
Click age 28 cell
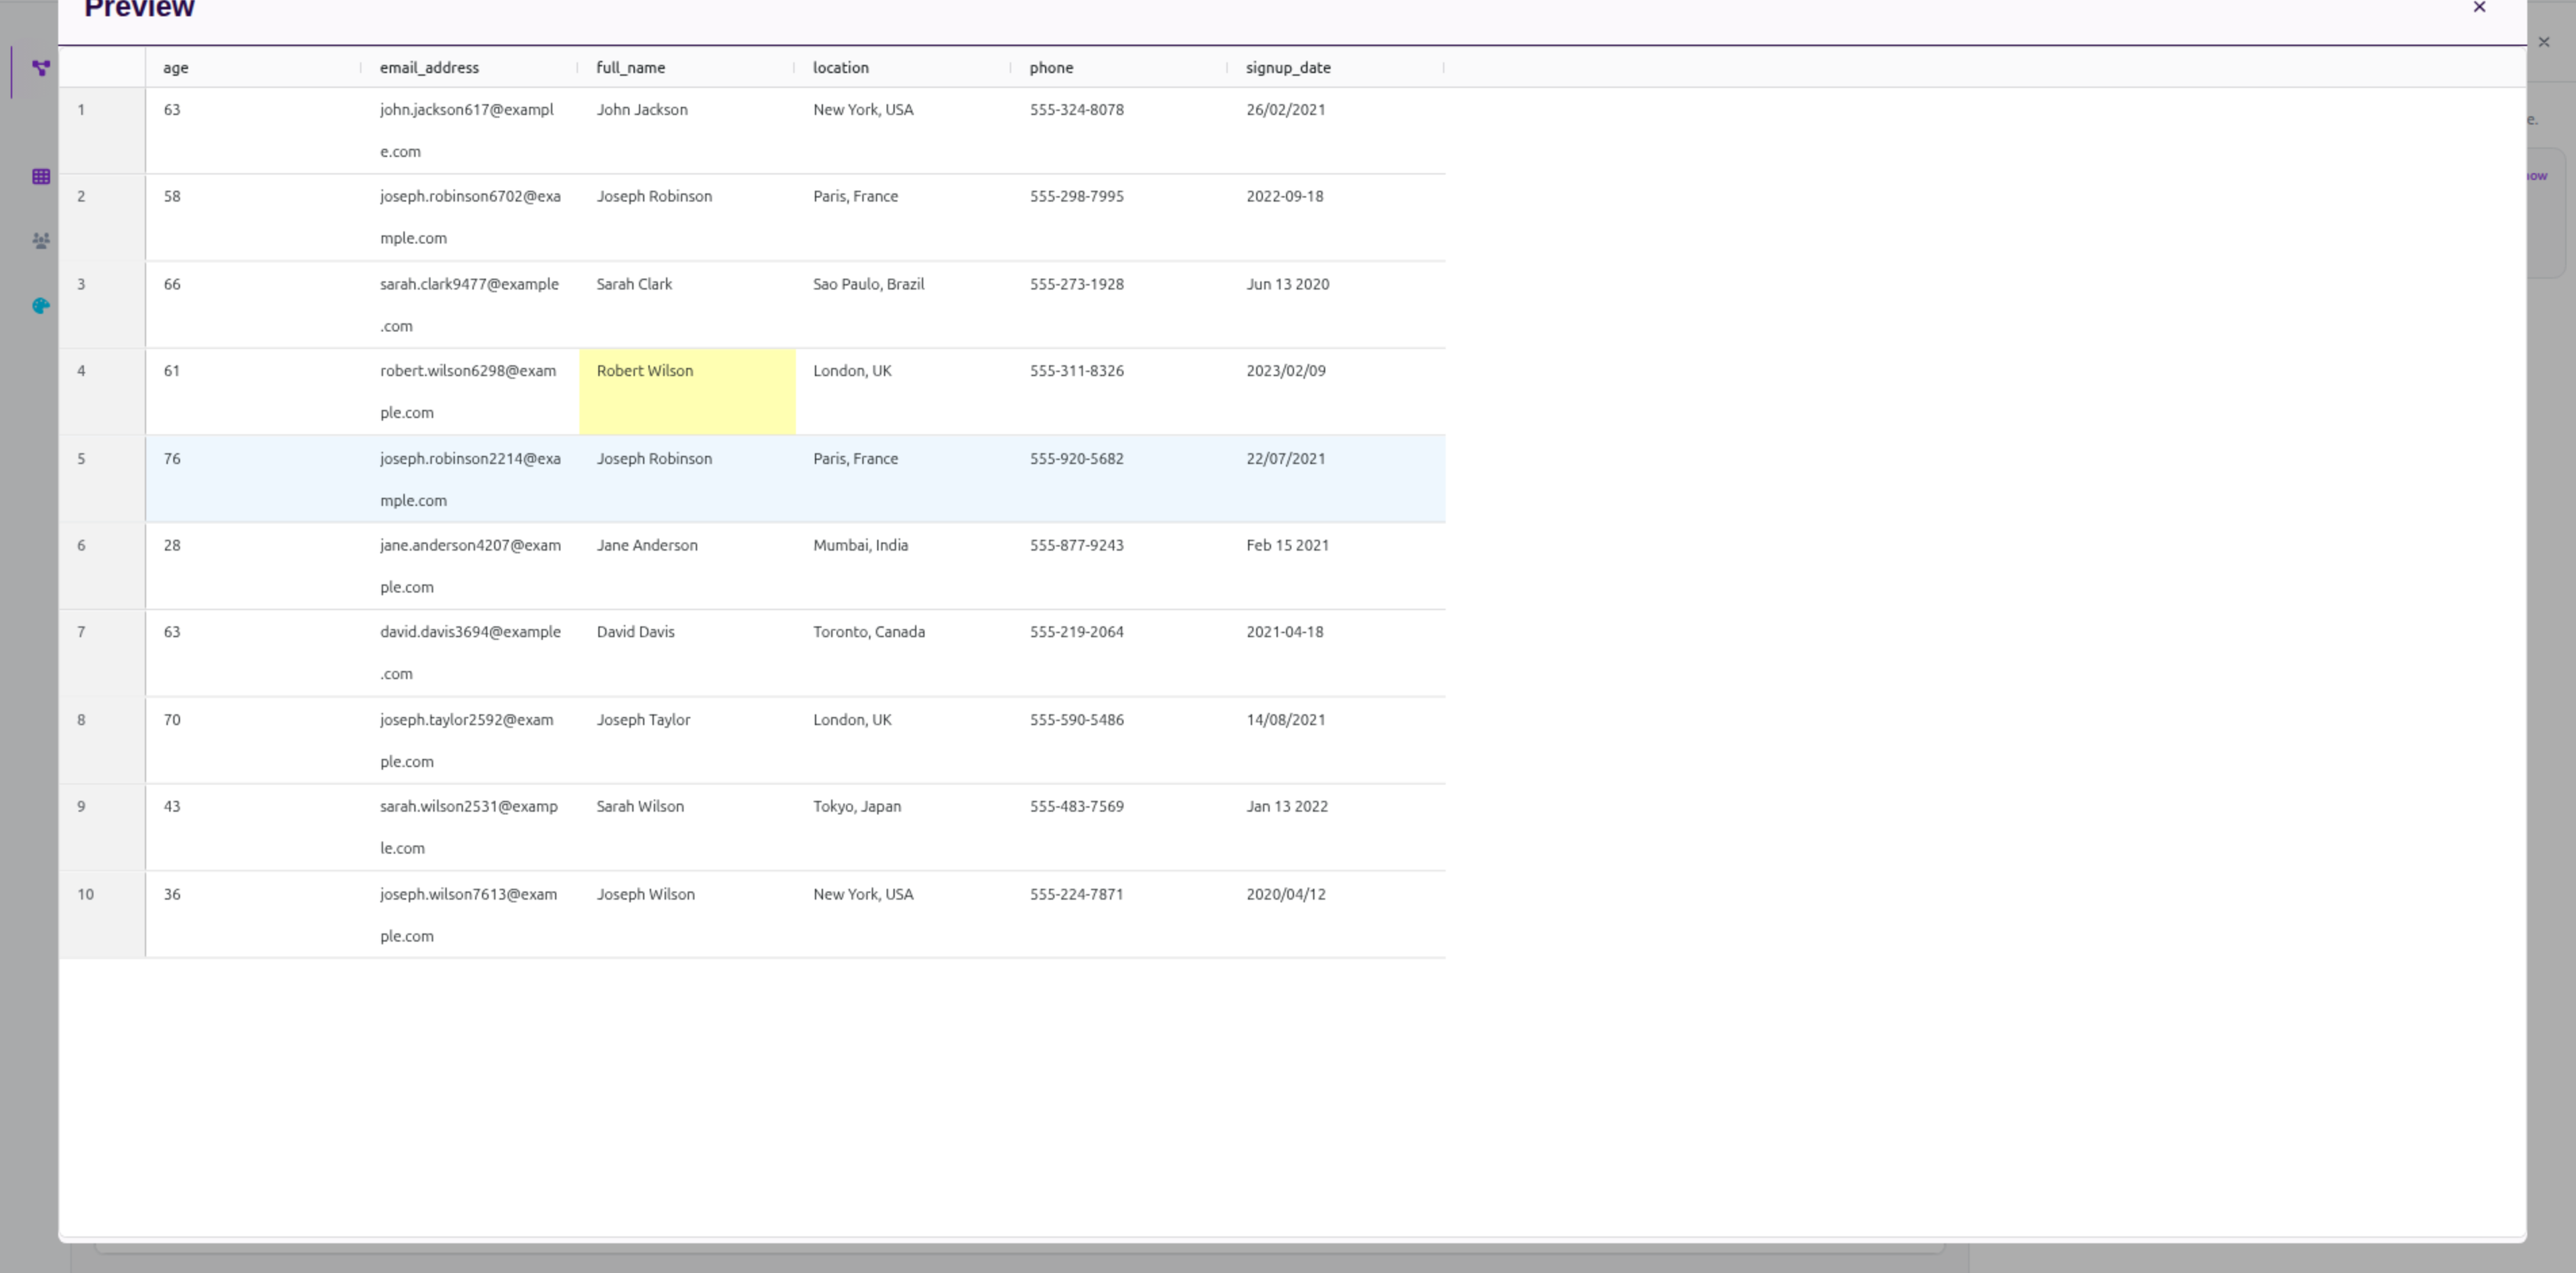(x=254, y=567)
